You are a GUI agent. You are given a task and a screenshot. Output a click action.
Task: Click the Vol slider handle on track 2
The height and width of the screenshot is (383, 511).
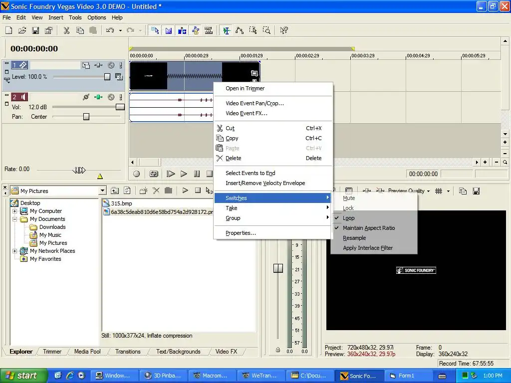point(120,107)
